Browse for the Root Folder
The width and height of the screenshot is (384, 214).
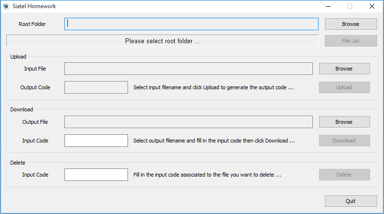pos(351,24)
